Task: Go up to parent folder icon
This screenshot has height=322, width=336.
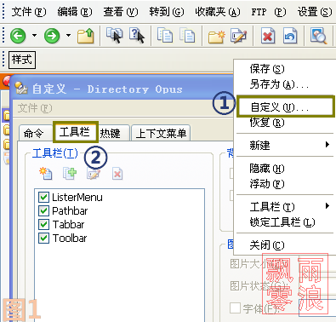Action: click(86, 36)
